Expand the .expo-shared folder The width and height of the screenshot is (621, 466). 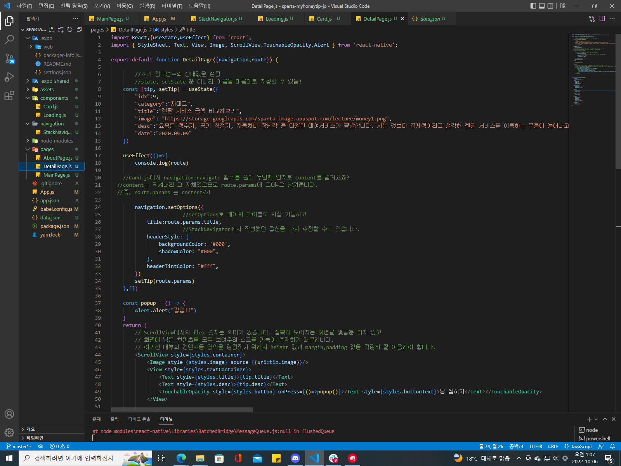click(x=28, y=81)
